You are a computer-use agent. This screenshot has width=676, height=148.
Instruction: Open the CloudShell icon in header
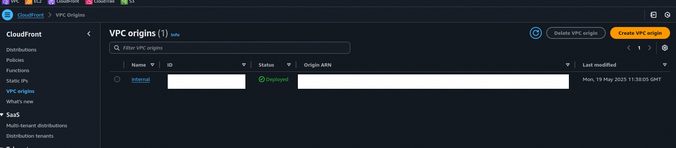[653, 15]
